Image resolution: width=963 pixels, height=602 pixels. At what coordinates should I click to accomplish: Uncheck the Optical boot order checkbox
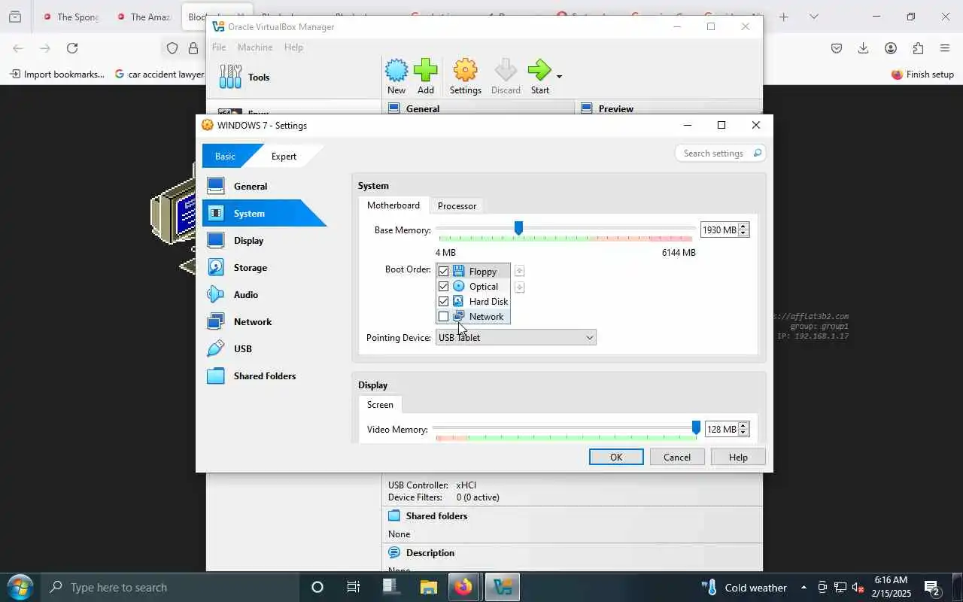[443, 286]
